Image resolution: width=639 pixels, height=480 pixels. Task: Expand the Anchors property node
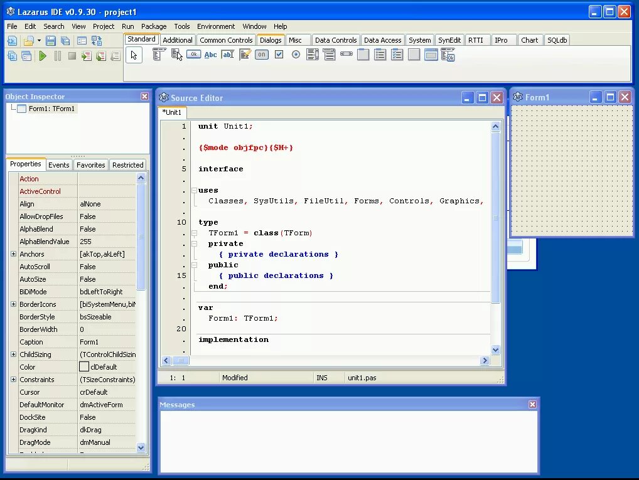point(13,254)
